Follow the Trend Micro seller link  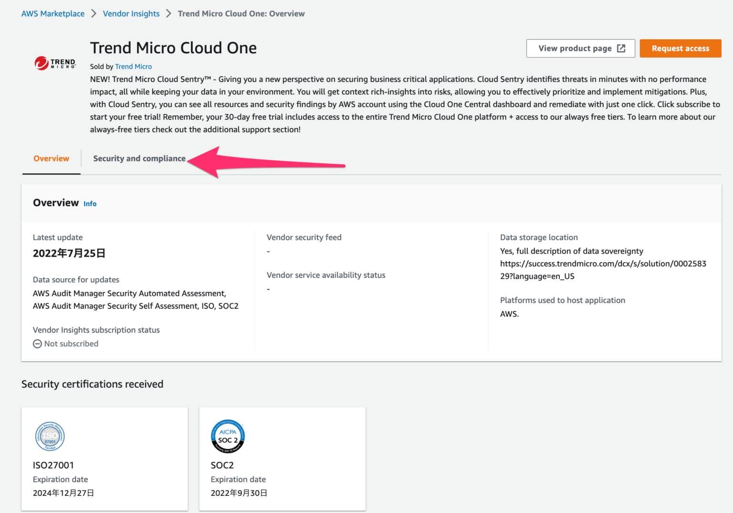point(133,66)
